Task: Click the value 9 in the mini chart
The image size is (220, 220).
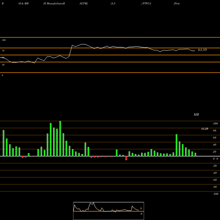Action: click(x=141, y=209)
